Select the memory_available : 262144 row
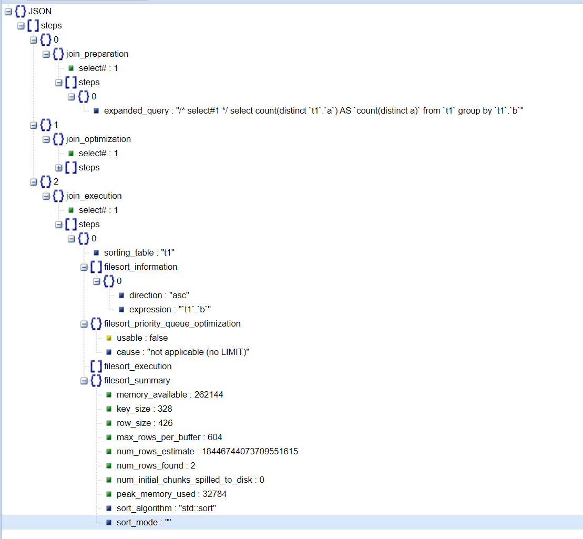 170,395
